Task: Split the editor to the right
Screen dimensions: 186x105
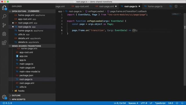Action: point(176,6)
